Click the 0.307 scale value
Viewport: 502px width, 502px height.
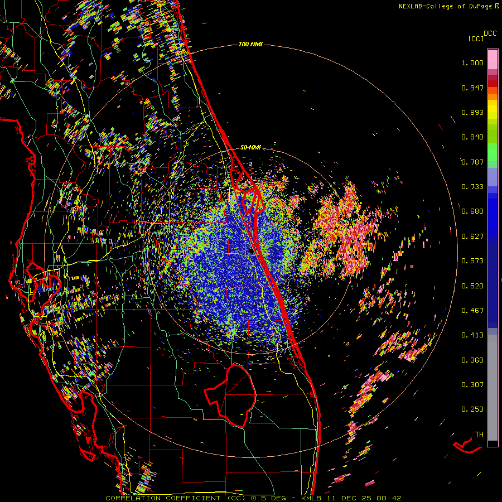pos(472,384)
